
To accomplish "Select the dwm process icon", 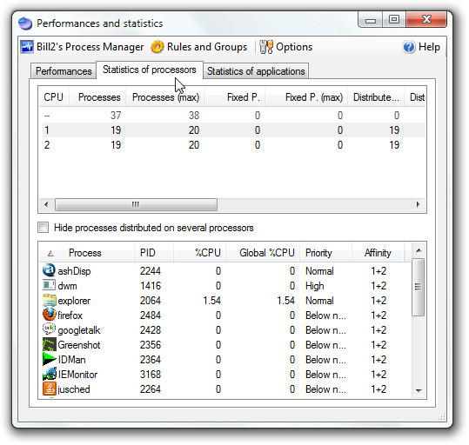I will click(x=49, y=285).
